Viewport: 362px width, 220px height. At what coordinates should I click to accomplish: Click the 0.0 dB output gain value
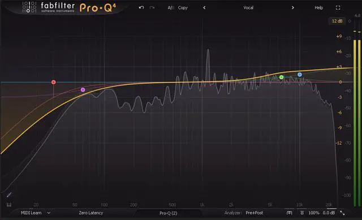[x=329, y=213]
